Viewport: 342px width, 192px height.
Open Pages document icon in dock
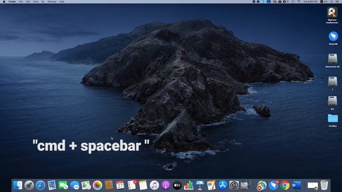point(211,186)
